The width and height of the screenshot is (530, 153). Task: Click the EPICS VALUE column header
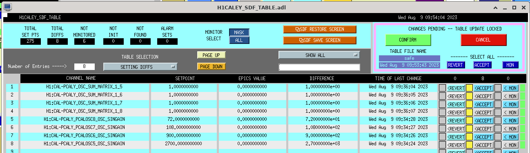tap(252, 78)
